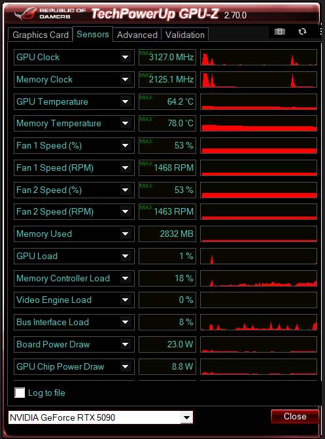Viewport: 325px width, 439px height.
Task: Take a screenshot with the camera icon
Action: click(280, 31)
